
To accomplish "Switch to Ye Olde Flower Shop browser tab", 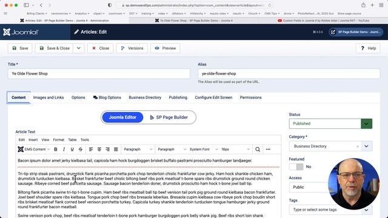I will [194, 21].
